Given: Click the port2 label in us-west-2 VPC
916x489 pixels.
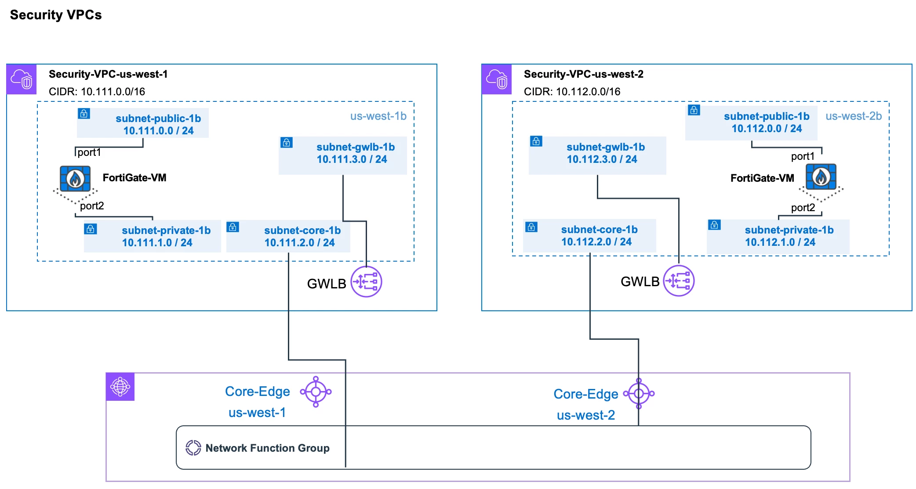Looking at the screenshot, I should (x=803, y=208).
